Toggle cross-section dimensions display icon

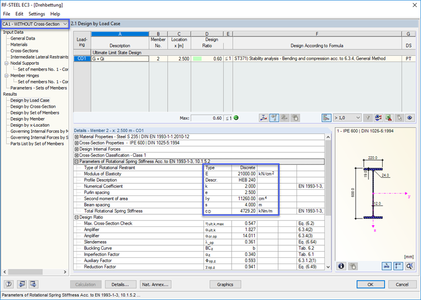click(x=386, y=266)
